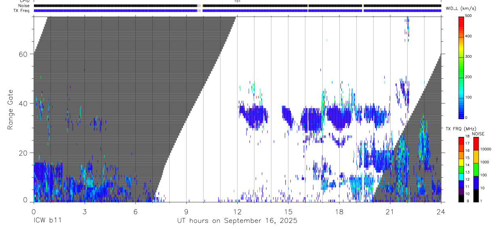
Task: Click the 12 label on TX FRQ legend
Action: click(467, 179)
